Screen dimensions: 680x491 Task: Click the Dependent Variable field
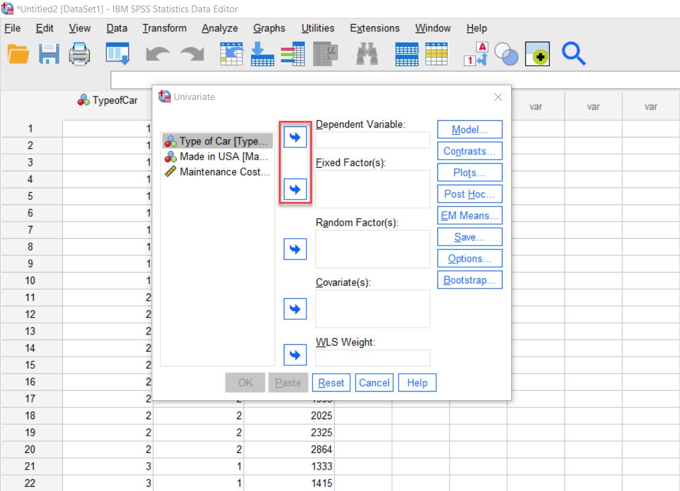tap(372, 140)
